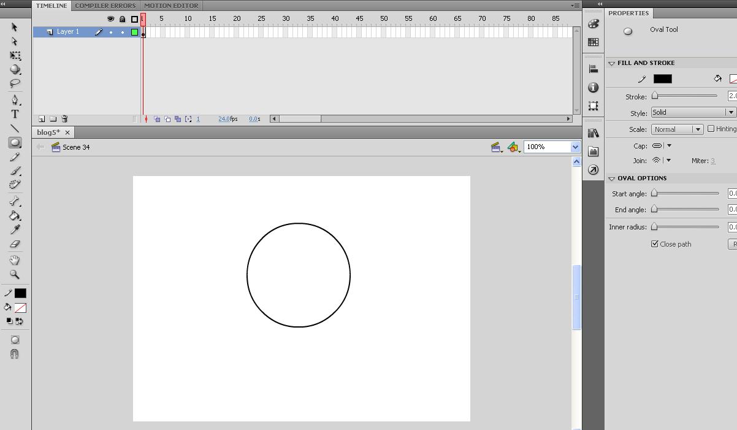This screenshot has width=737, height=430.
Task: Select the Timeline tab
Action: tap(52, 6)
